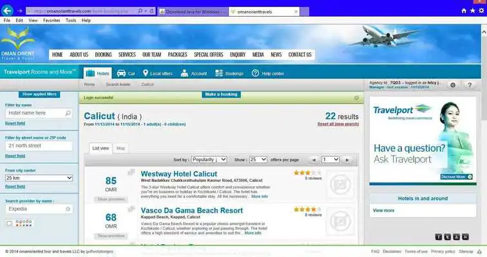487x257 pixels.
Task: Open the Sort by Popularity dropdown
Action: tap(209, 159)
